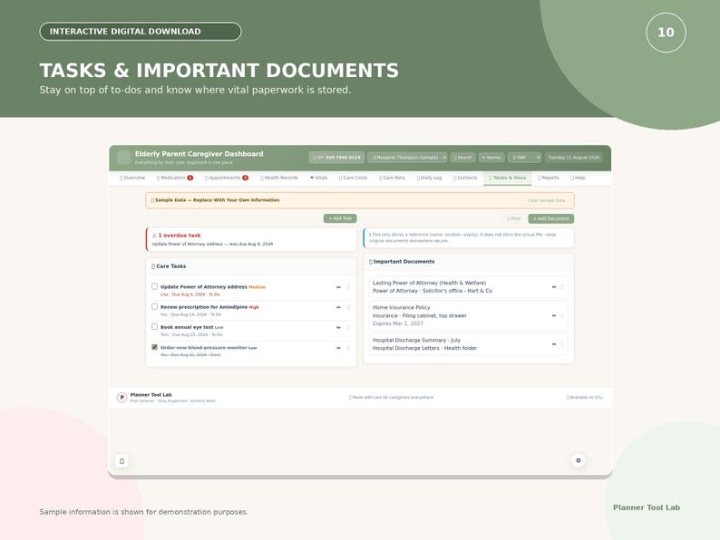Delete the Home Insurance Policy document
This screenshot has width=720, height=540.
click(562, 315)
